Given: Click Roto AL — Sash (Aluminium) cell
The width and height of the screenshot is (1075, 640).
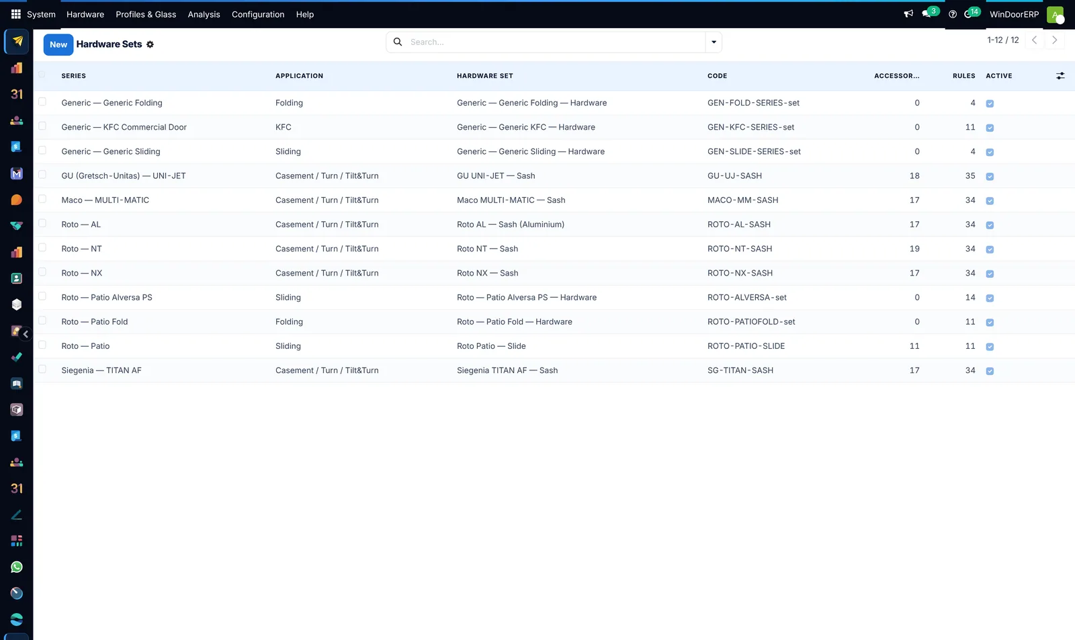Looking at the screenshot, I should (x=511, y=225).
